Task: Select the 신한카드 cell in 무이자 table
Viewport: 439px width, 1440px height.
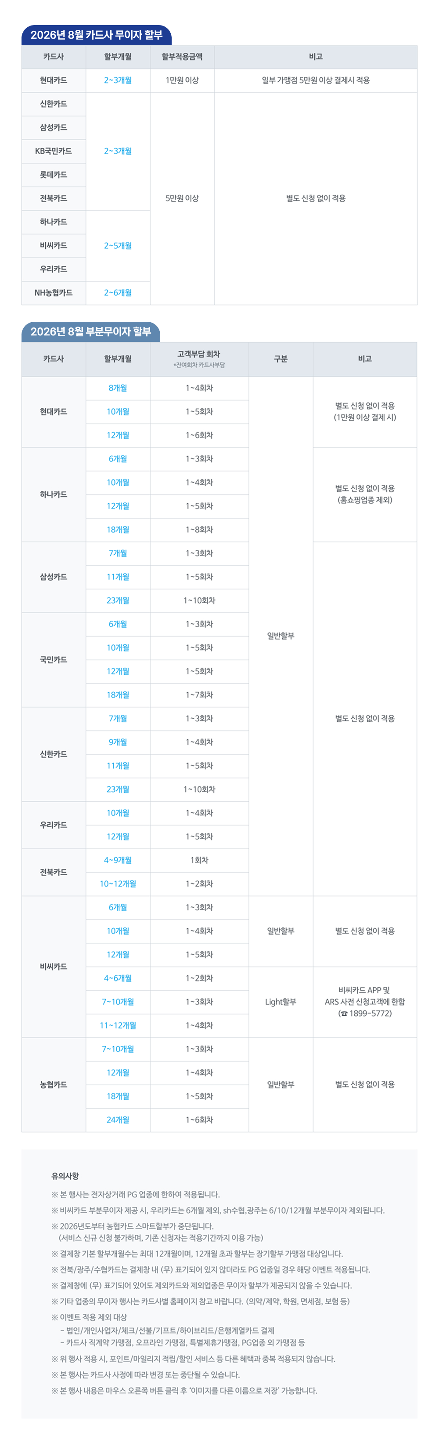Action: 54,104
